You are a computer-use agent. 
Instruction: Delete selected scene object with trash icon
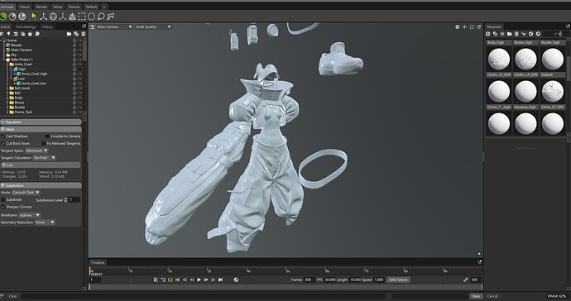pos(83,34)
